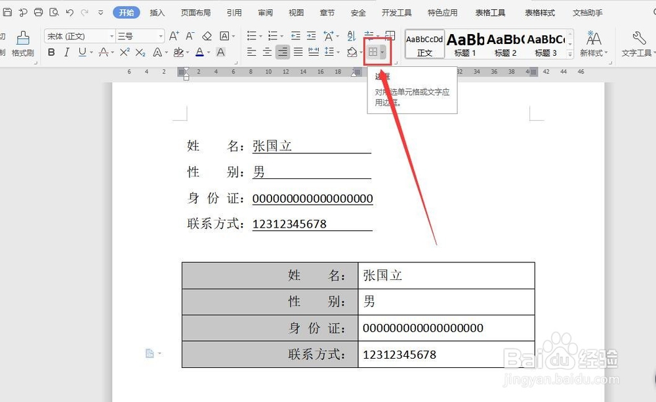Select the Format Painter (格式刷) tool
The width and height of the screenshot is (656, 402).
[x=22, y=43]
